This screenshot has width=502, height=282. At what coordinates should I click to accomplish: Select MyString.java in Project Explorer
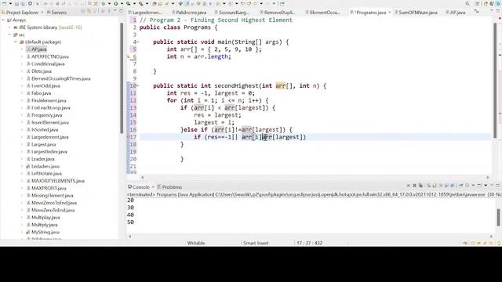pos(45,232)
